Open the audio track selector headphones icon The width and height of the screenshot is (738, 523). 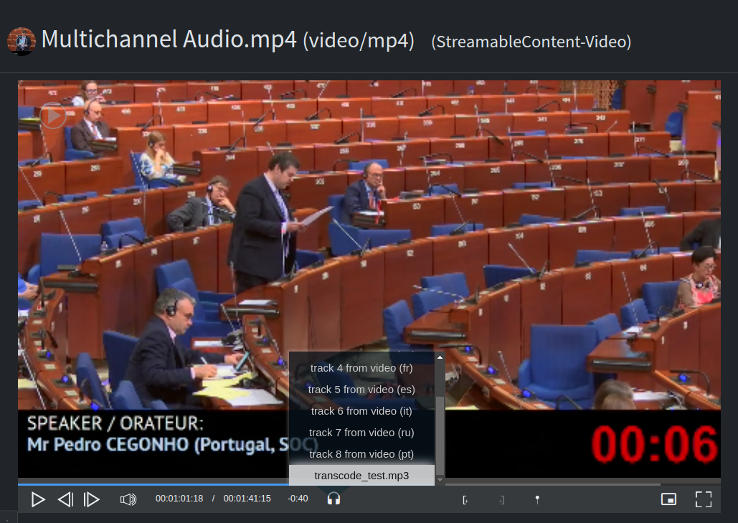333,499
